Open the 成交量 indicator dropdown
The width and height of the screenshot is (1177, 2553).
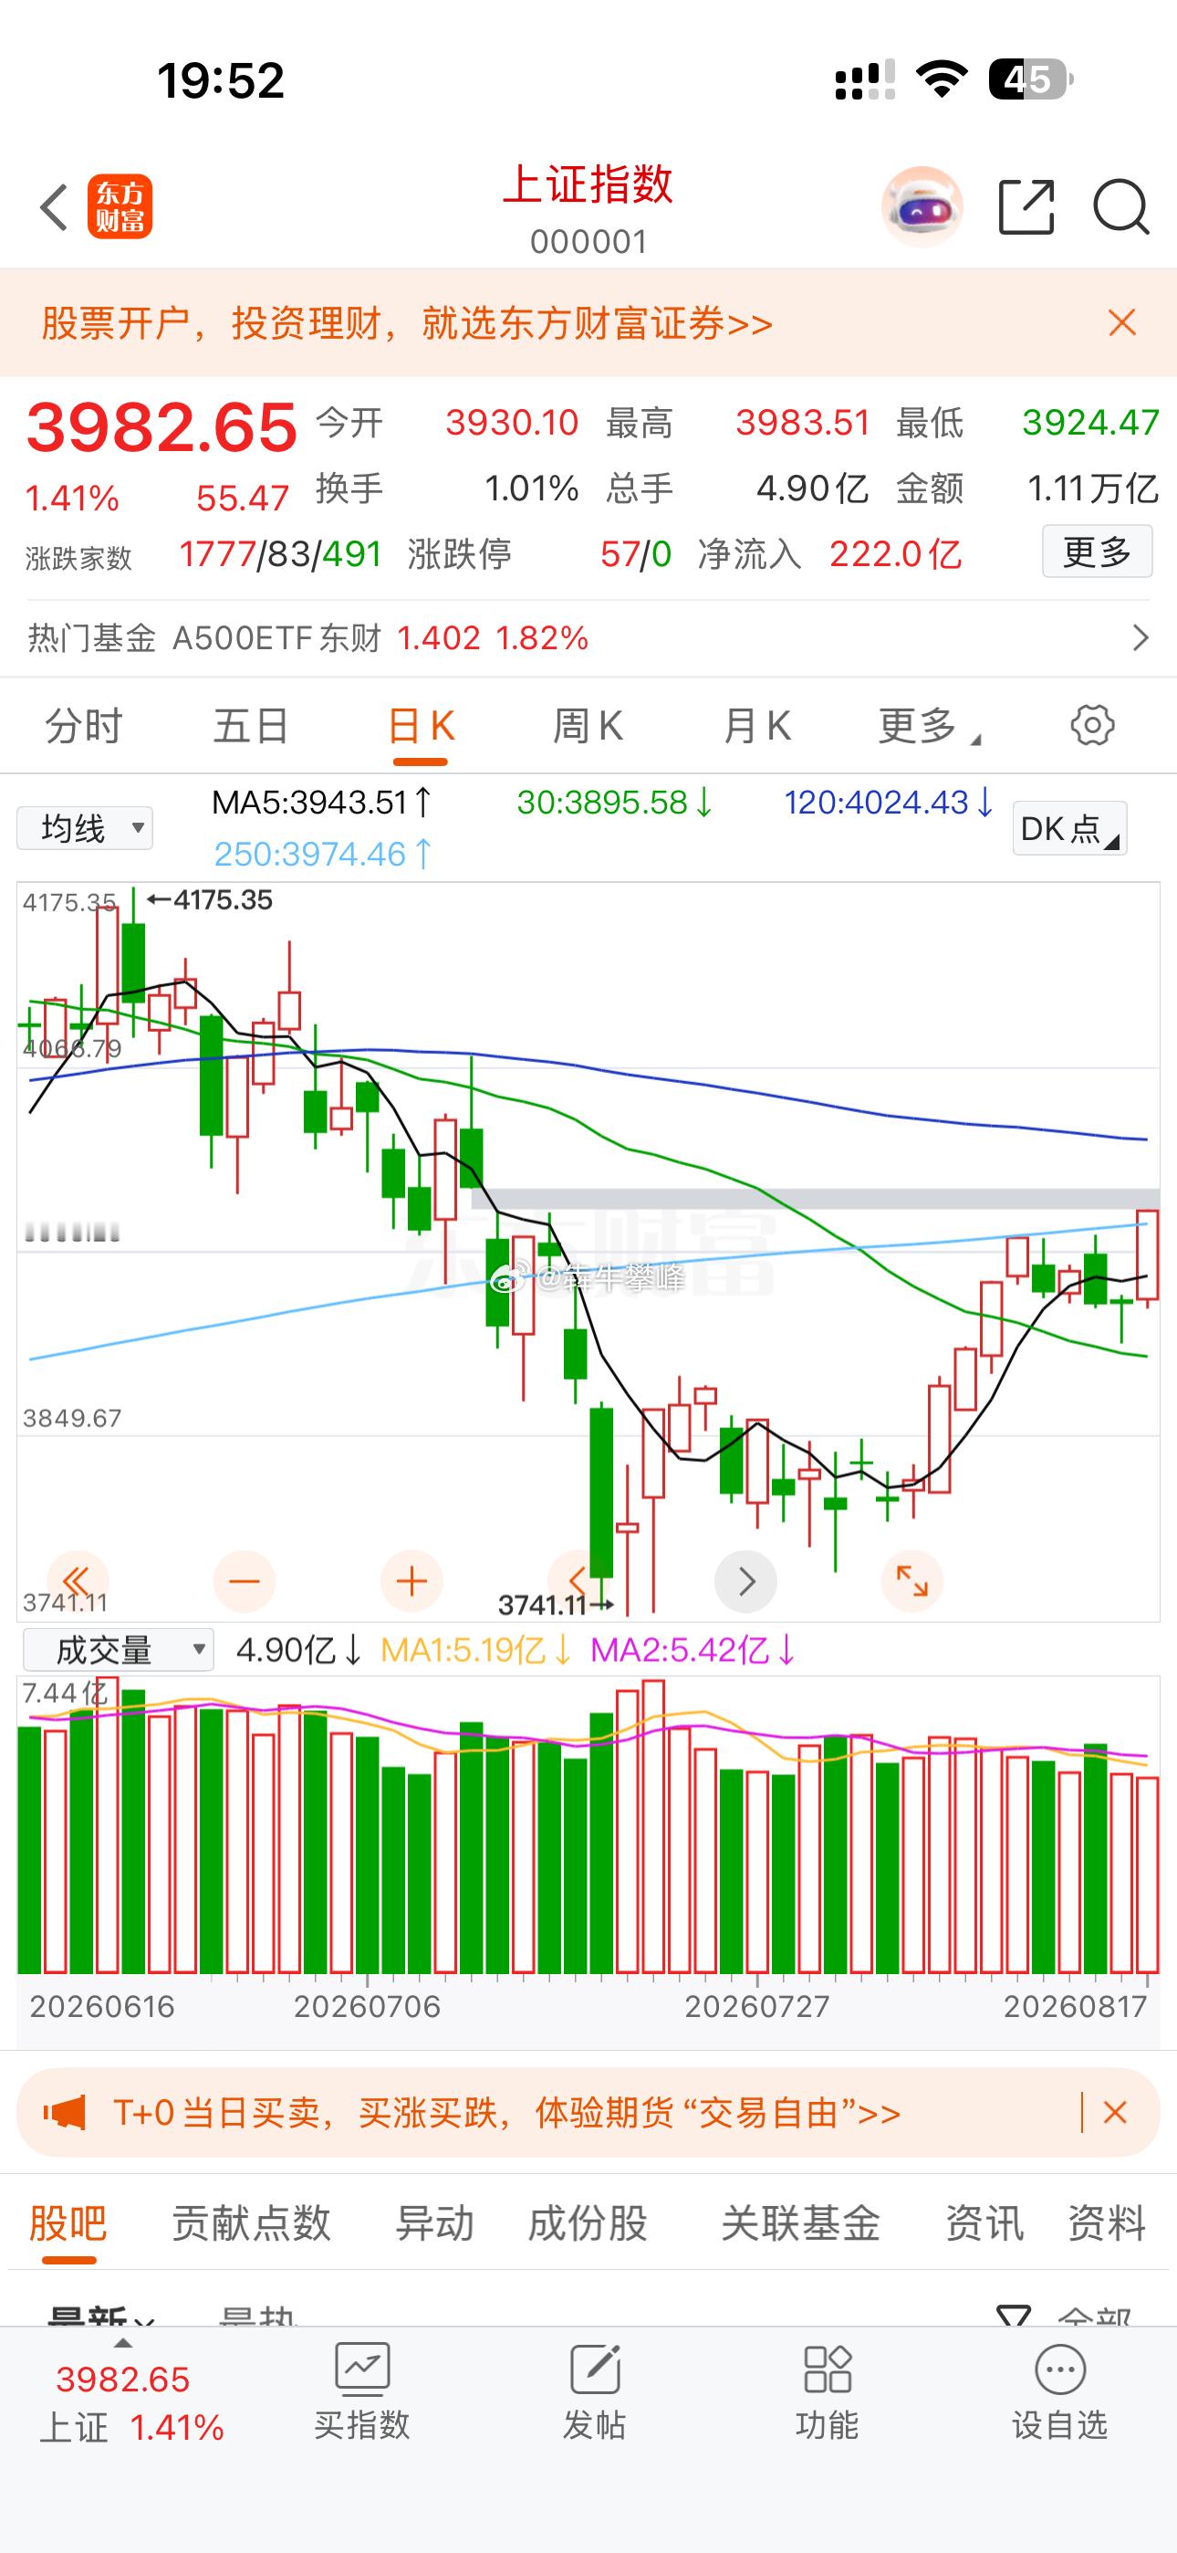coord(118,1650)
